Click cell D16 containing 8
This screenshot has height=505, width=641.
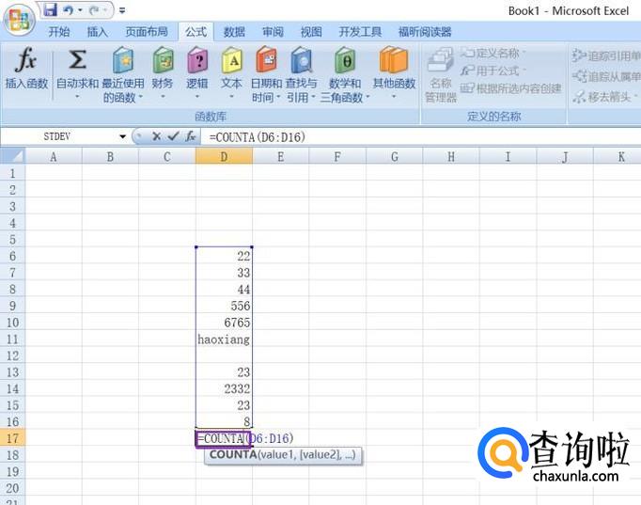224,421
